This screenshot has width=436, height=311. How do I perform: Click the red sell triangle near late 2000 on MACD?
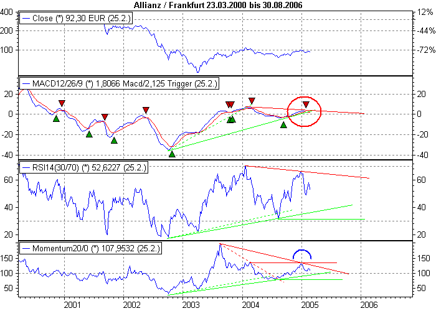pyautogui.click(x=62, y=103)
